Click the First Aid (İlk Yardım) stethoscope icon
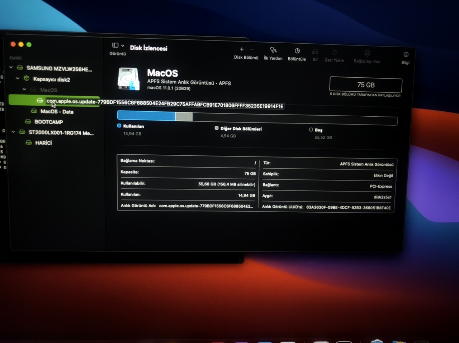Image resolution: width=459 pixels, height=343 pixels. click(x=273, y=50)
